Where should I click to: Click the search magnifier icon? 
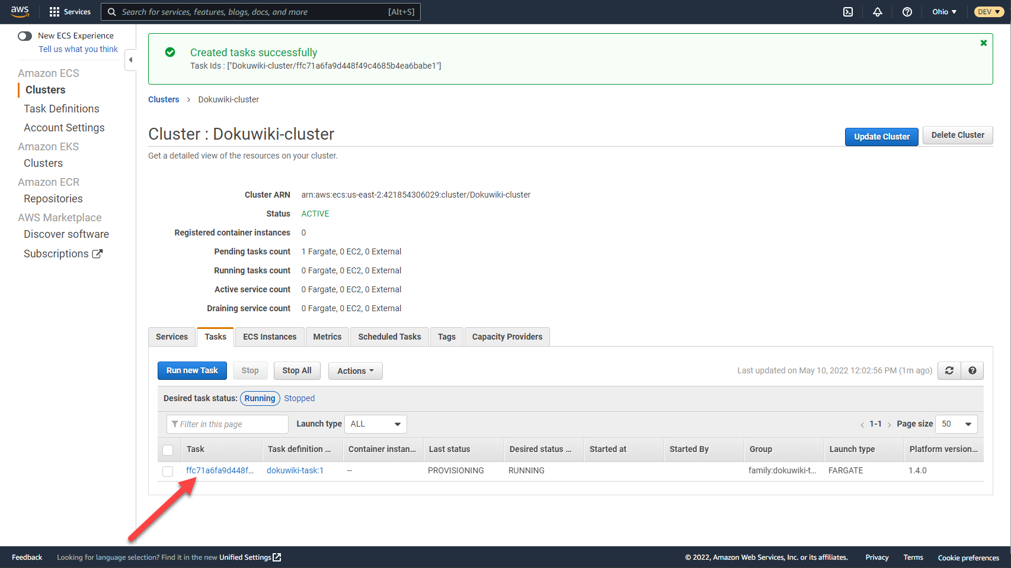[x=111, y=12]
